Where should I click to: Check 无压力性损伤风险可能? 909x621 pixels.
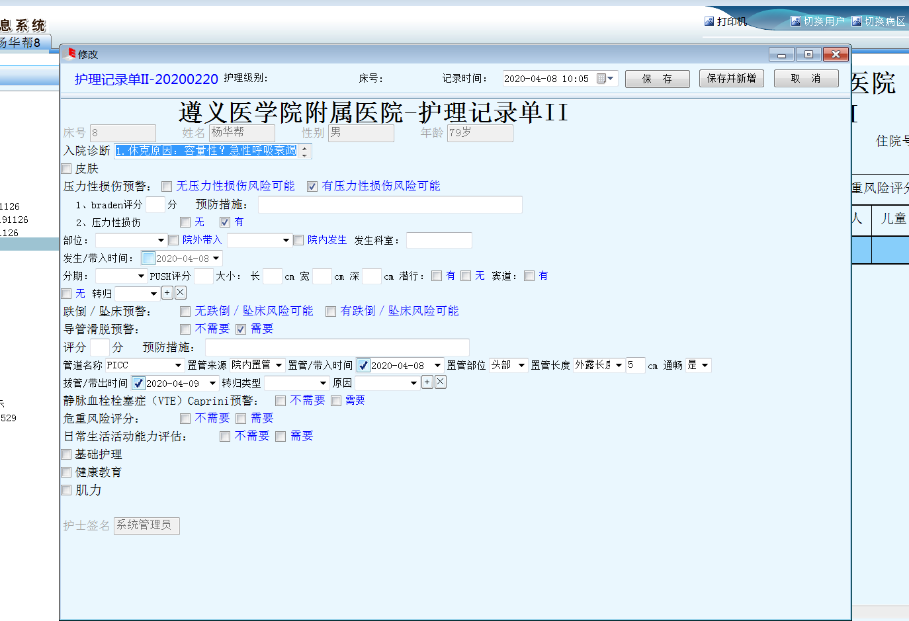pos(167,186)
